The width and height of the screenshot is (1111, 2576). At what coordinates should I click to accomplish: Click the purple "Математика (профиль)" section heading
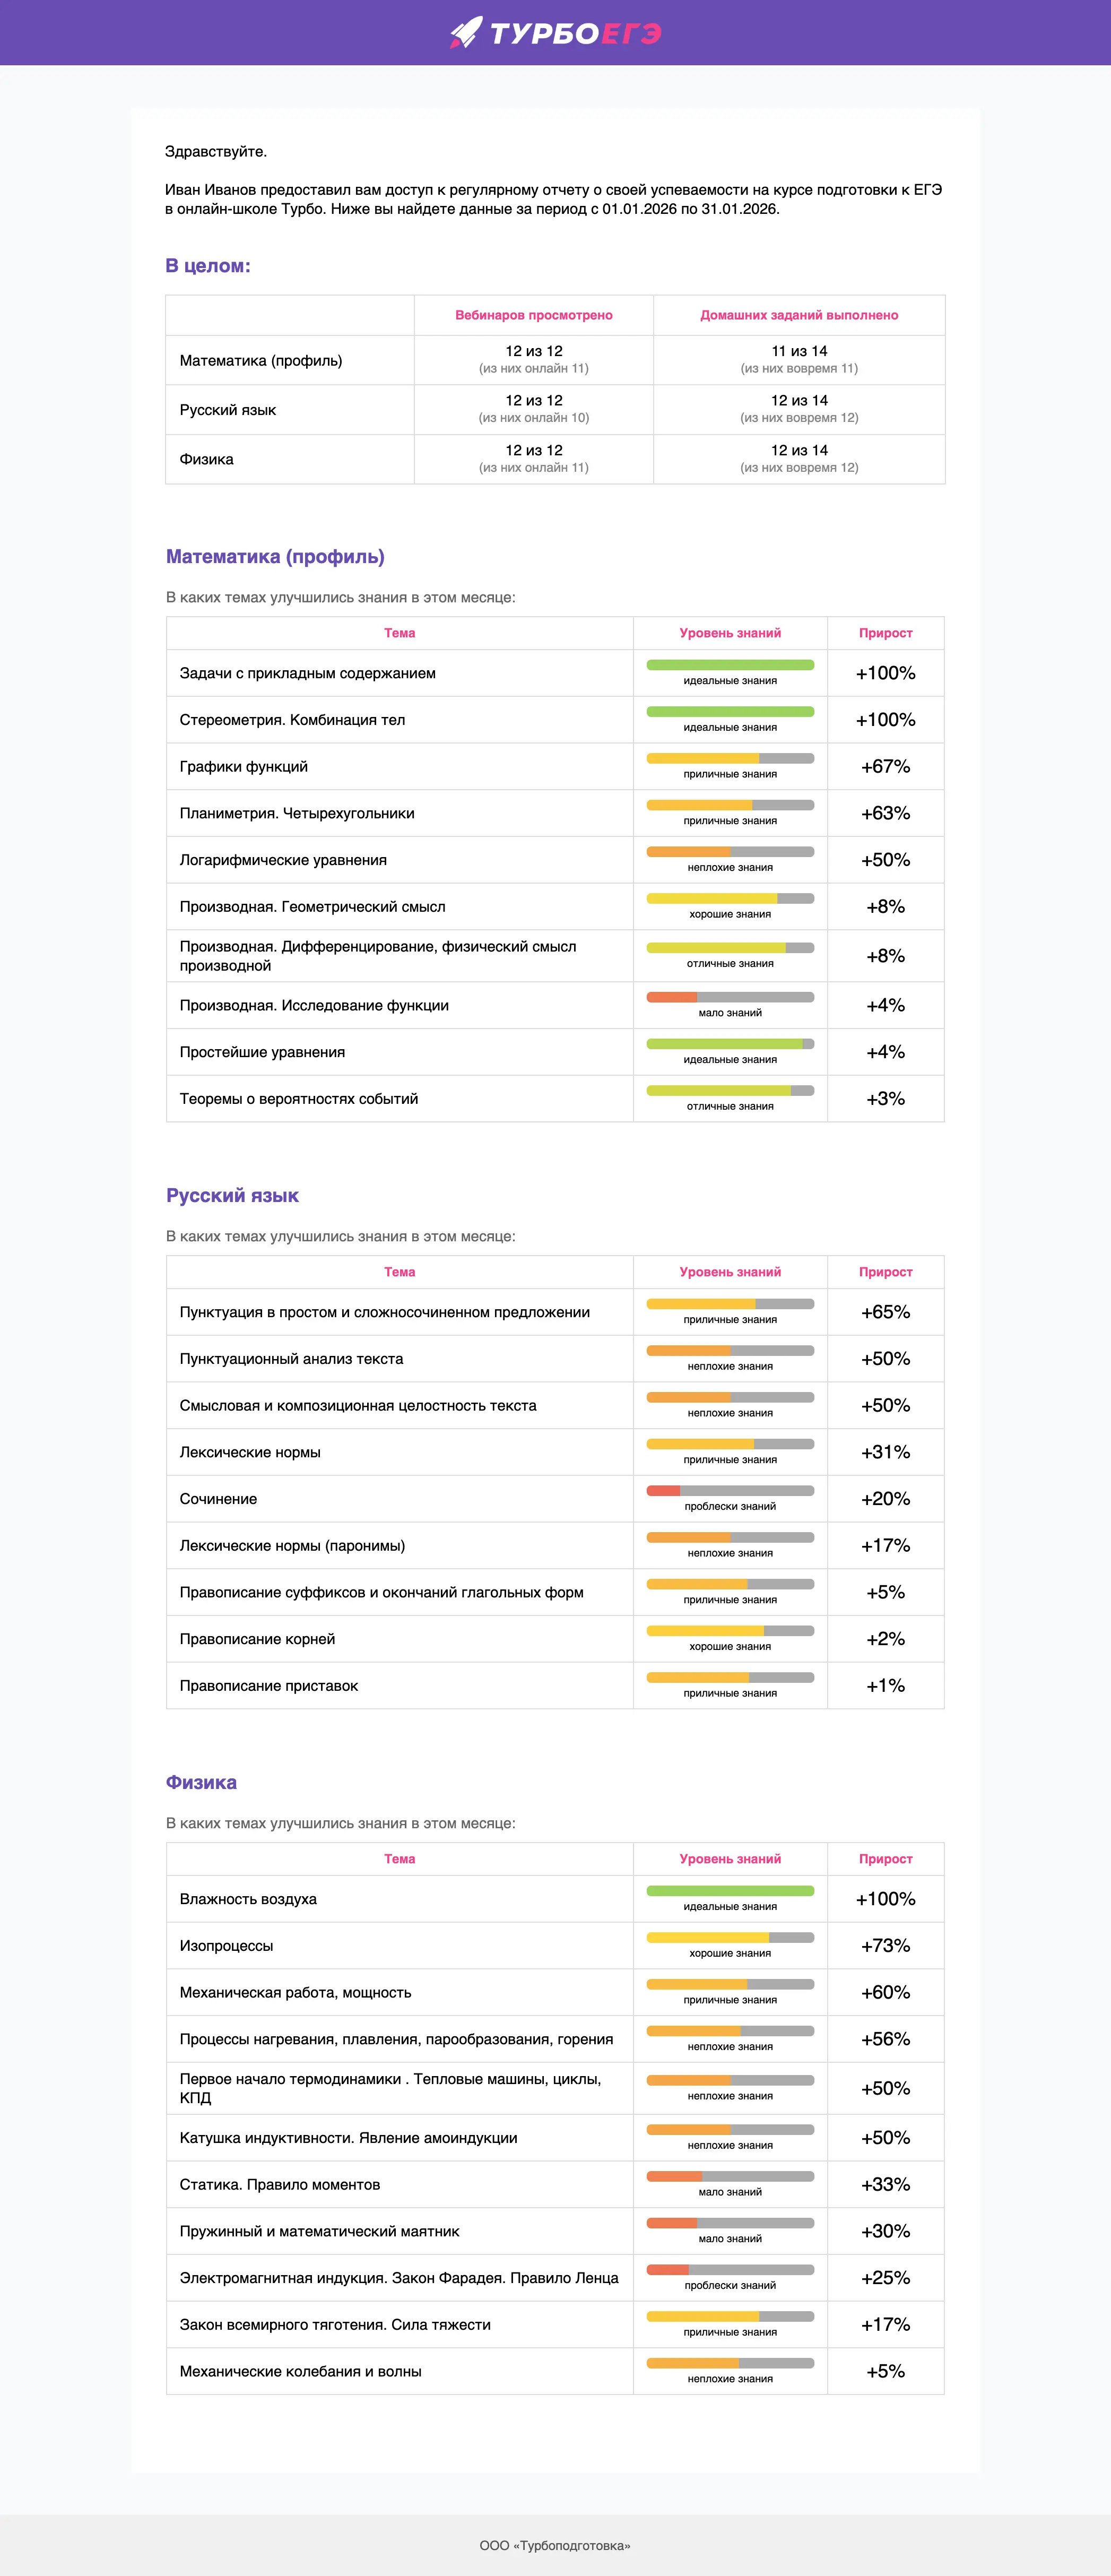pyautogui.click(x=275, y=557)
